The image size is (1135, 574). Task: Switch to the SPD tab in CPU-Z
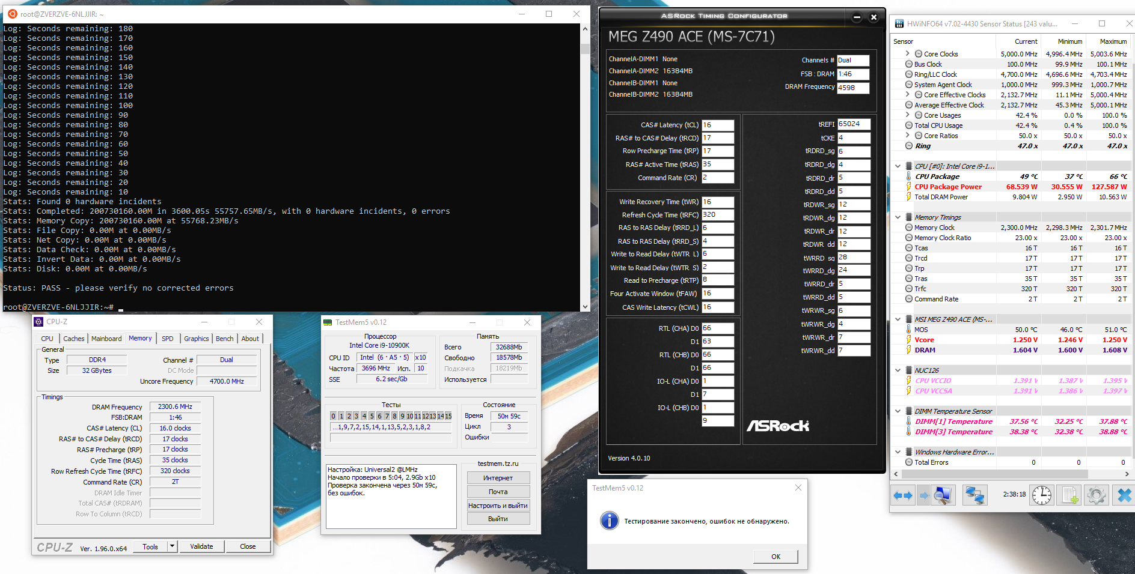[168, 339]
